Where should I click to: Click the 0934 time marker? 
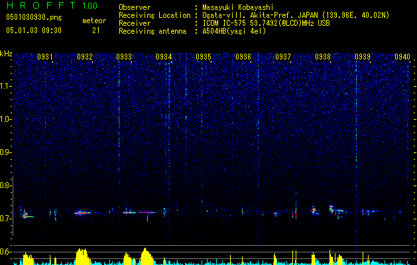tap(164, 57)
